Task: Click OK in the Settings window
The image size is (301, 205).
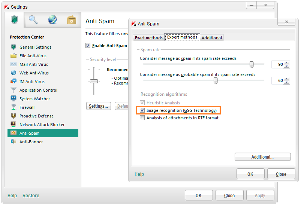Action: [199, 195]
